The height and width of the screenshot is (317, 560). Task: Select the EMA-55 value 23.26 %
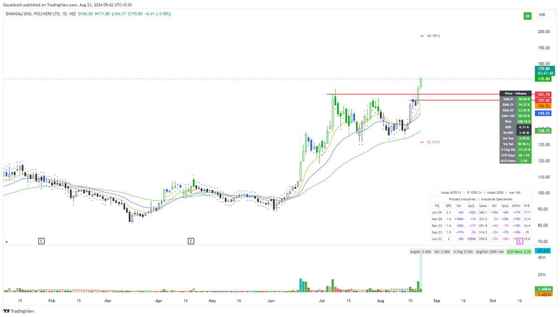(524, 110)
